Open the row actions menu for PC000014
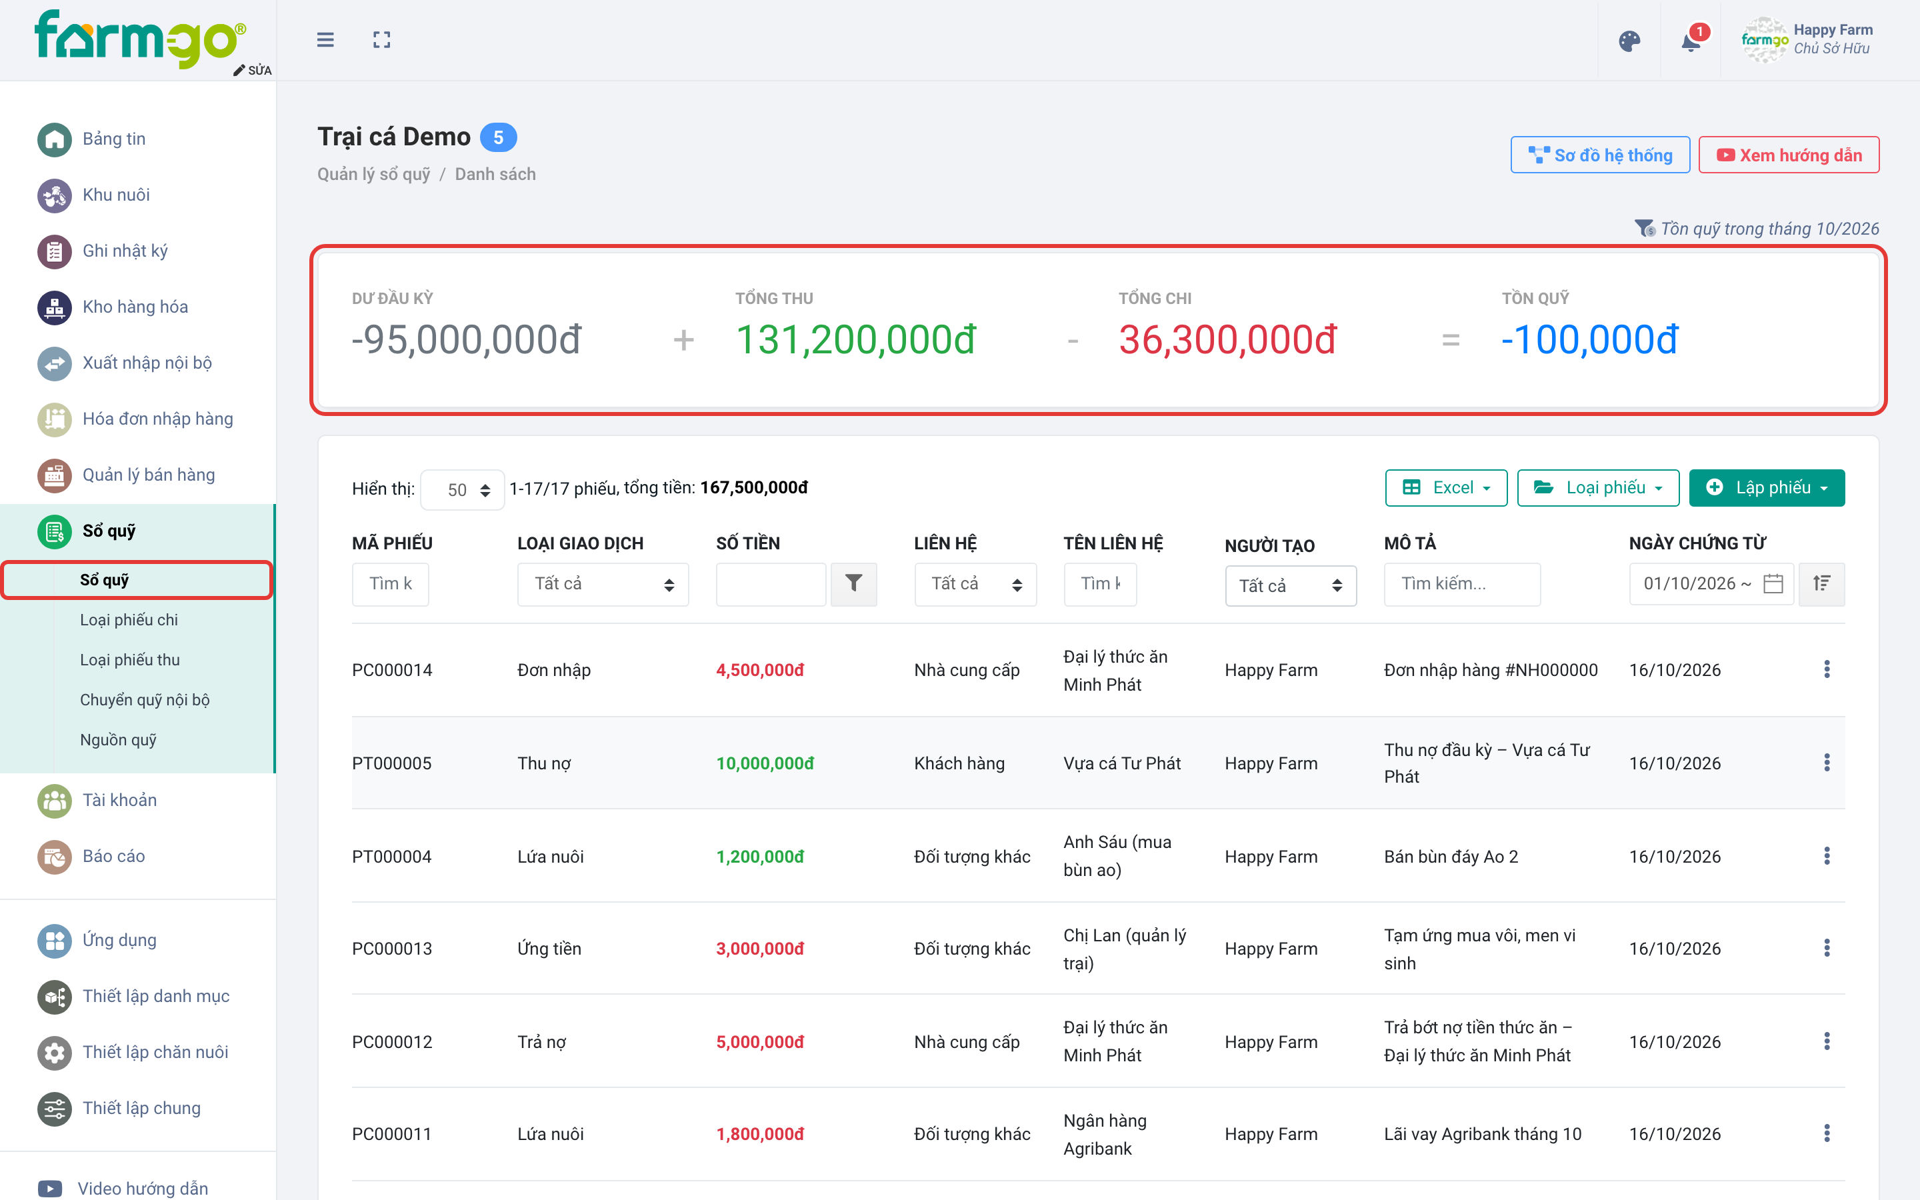 coord(1827,669)
